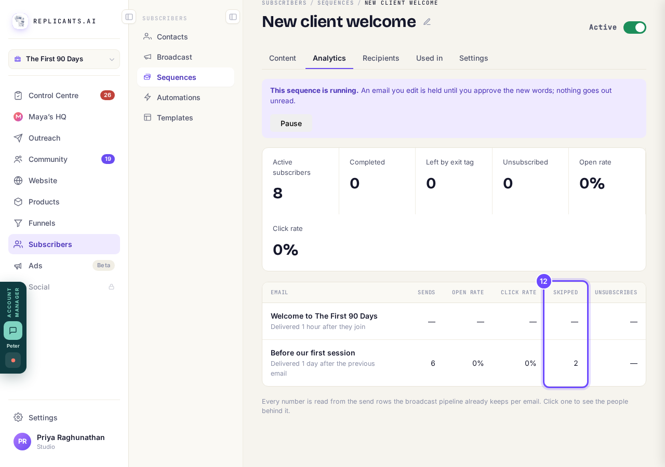The height and width of the screenshot is (467, 665).
Task: Go to Sequences in the breadcrumb trail
Action: (x=336, y=3)
